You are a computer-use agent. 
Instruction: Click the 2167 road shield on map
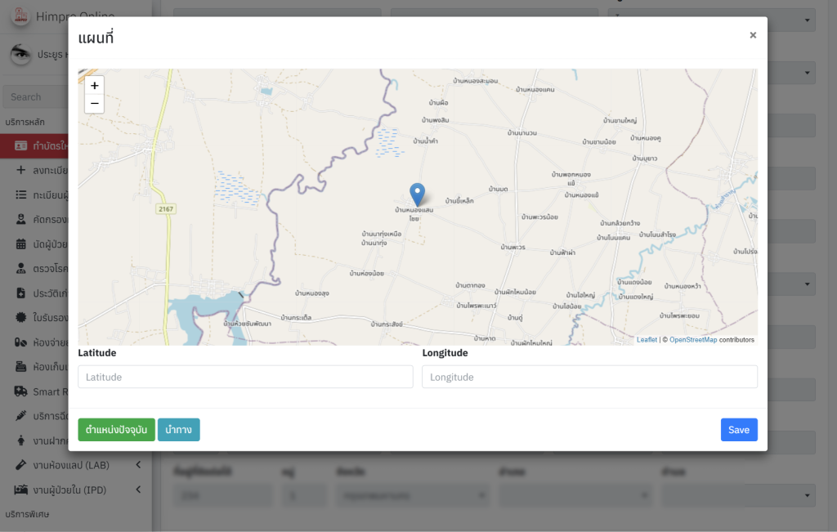165,209
